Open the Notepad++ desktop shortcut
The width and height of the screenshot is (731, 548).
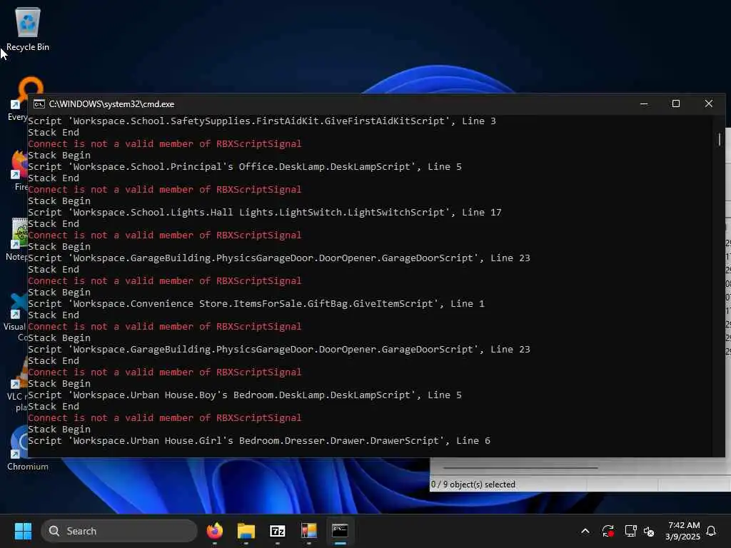(x=16, y=240)
